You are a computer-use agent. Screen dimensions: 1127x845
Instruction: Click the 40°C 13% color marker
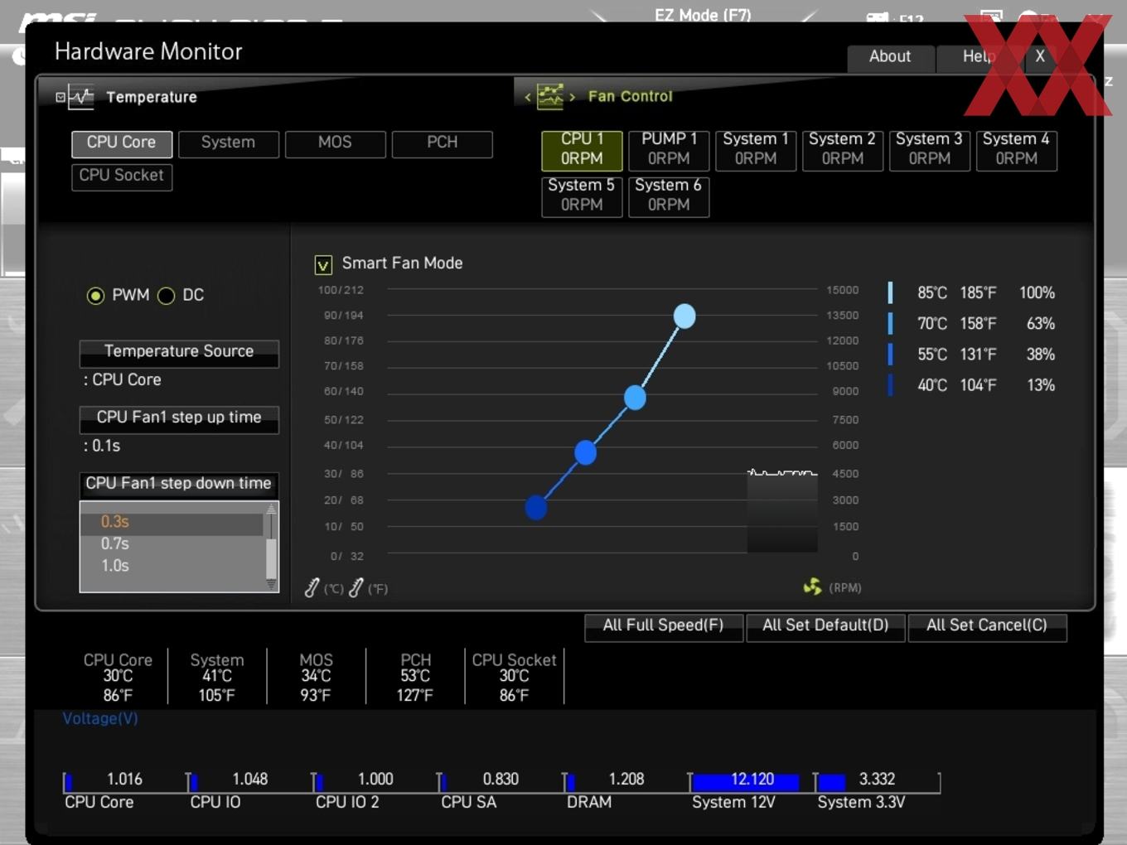[x=890, y=384]
